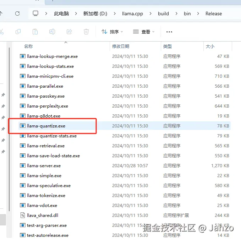The height and width of the screenshot is (240, 241).
Task: Click the Paste icon in toolbar
Action: tap(35, 32)
